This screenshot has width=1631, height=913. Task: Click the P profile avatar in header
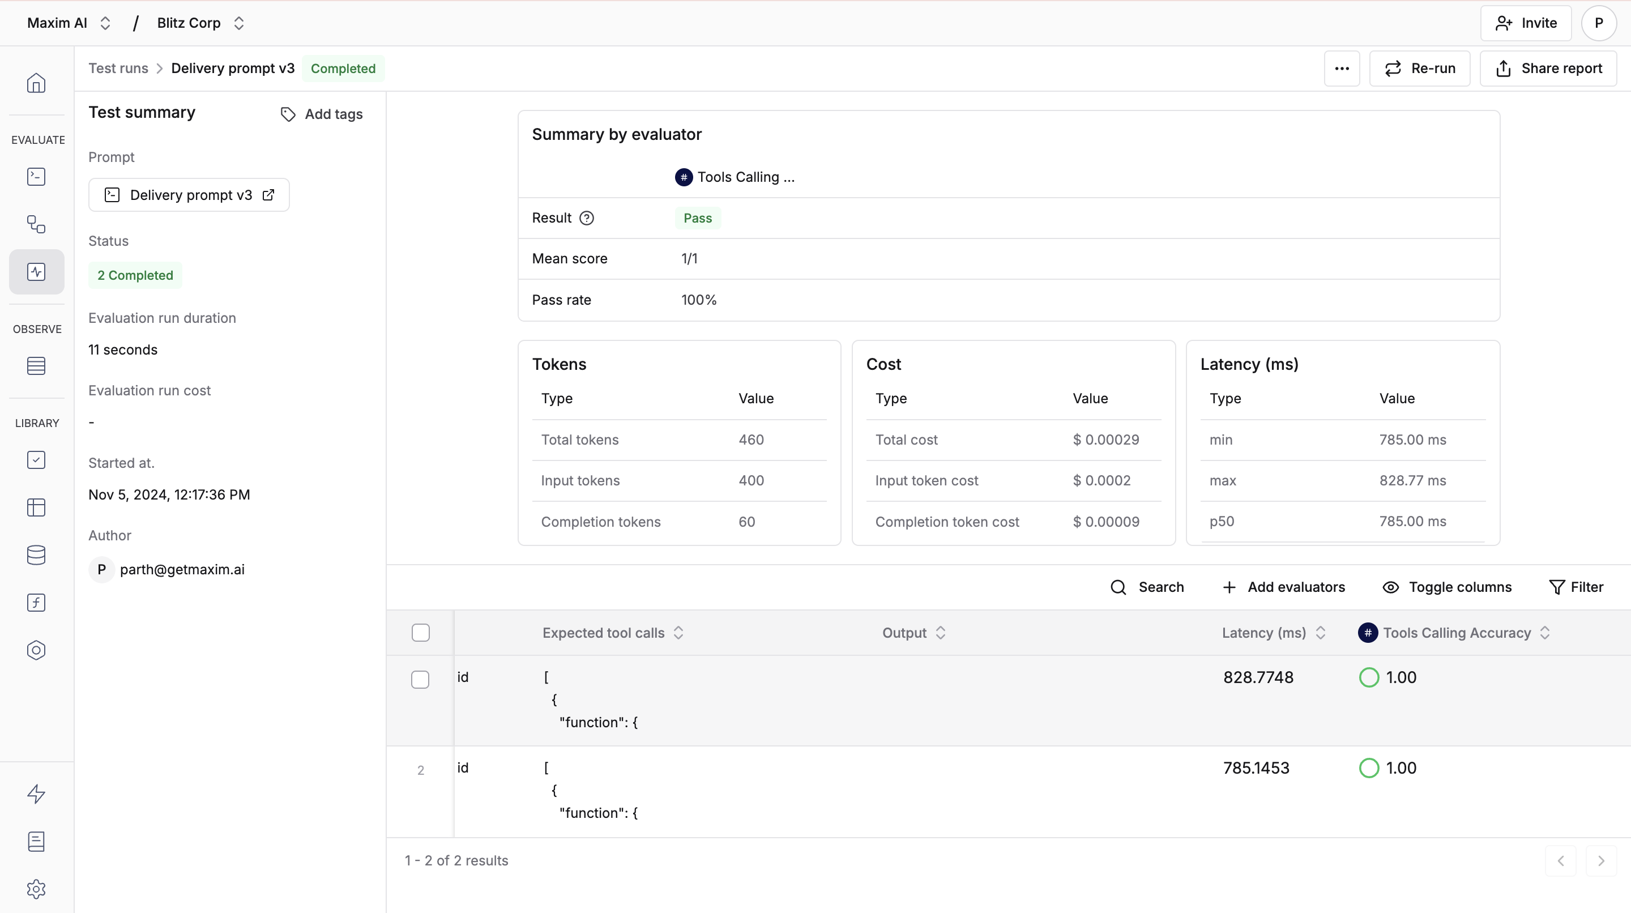pyautogui.click(x=1598, y=23)
